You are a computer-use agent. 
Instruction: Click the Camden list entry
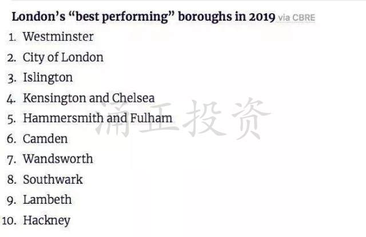point(45,139)
